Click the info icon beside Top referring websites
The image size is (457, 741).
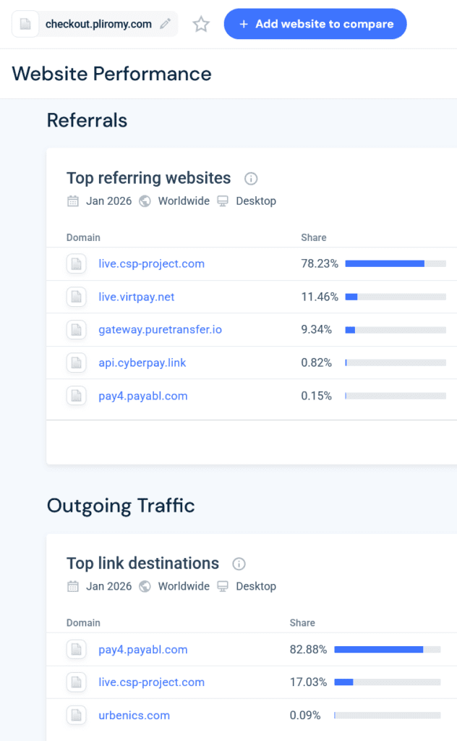coord(250,178)
